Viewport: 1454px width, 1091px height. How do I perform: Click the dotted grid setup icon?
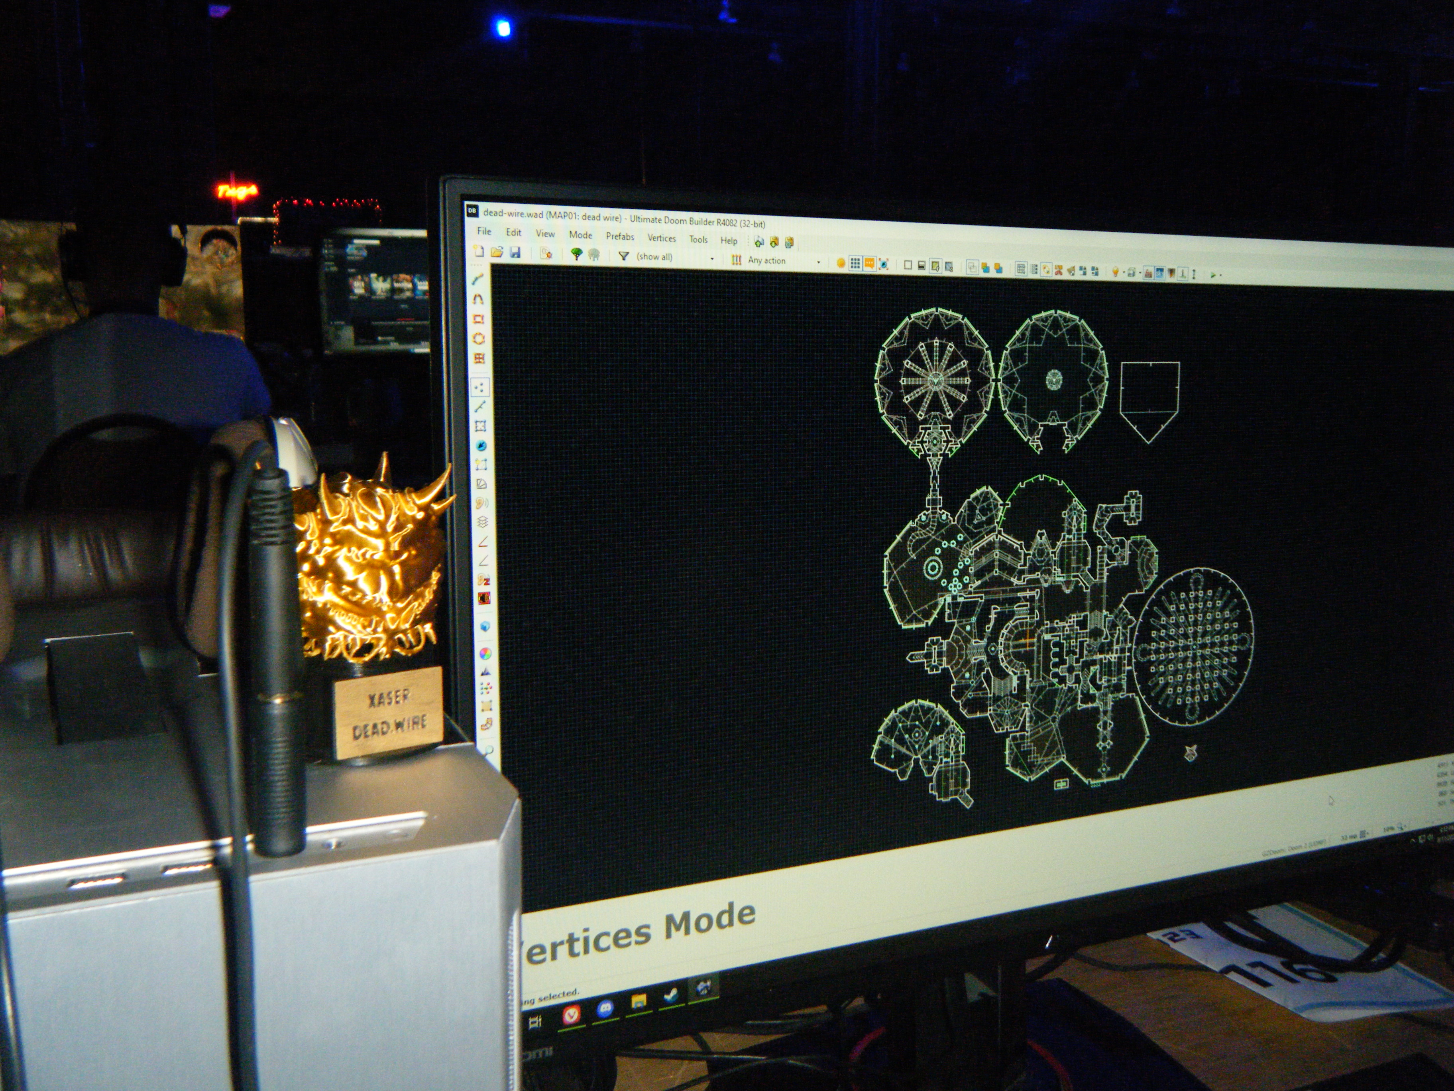click(x=1034, y=269)
